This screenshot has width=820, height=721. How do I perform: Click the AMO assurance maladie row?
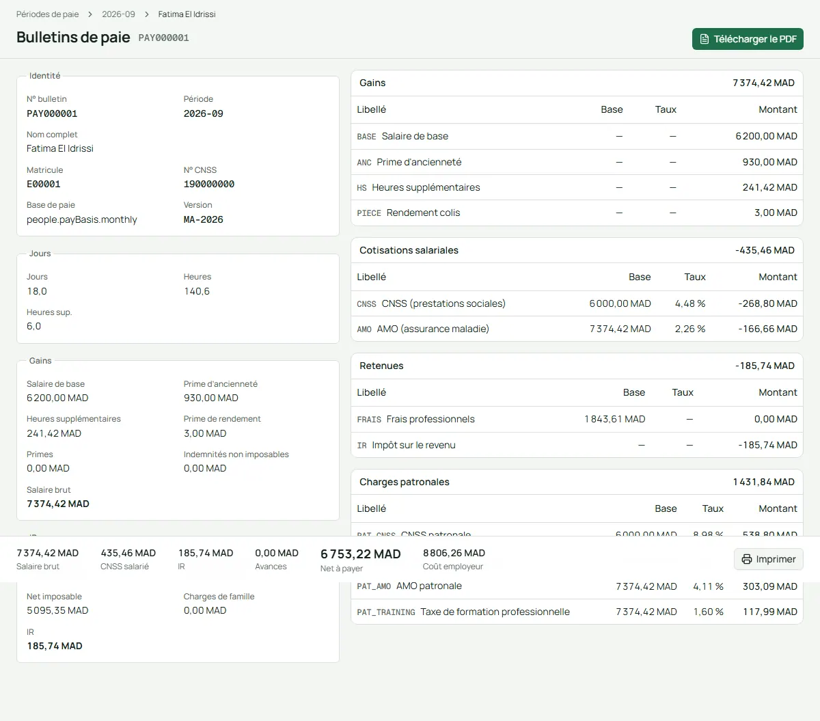click(x=577, y=329)
